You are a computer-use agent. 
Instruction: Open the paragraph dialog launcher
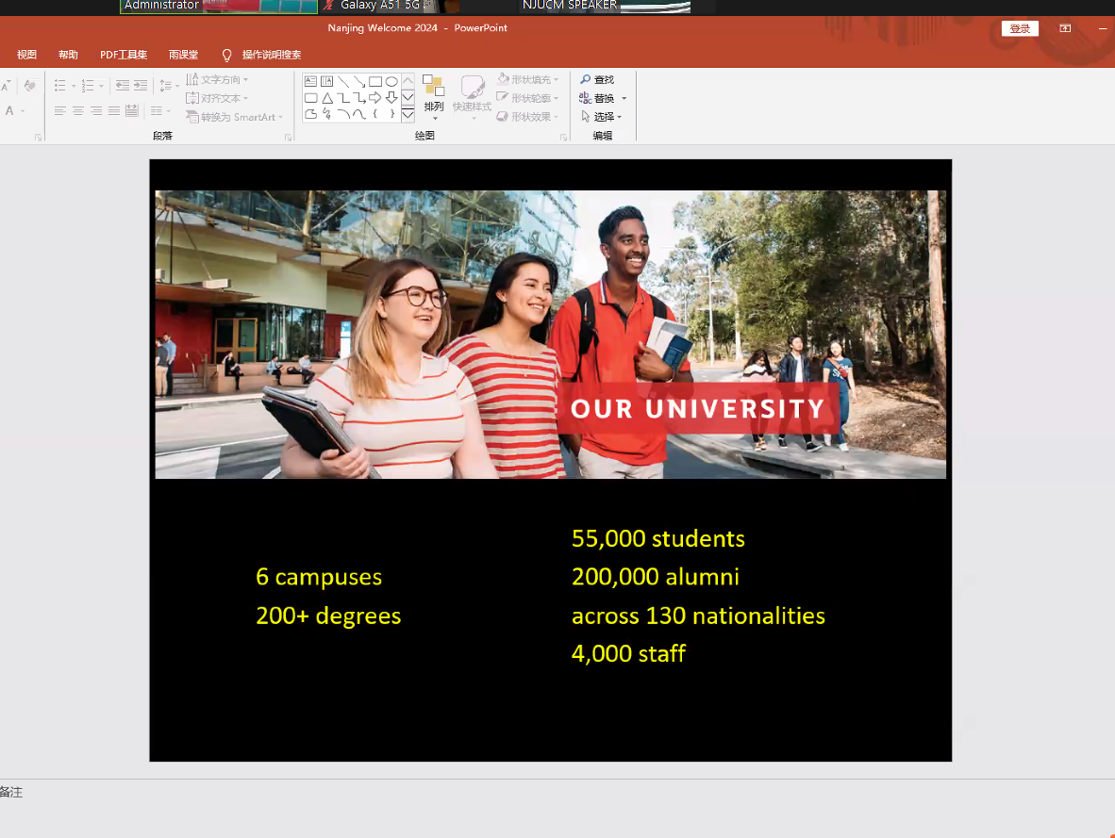click(288, 138)
